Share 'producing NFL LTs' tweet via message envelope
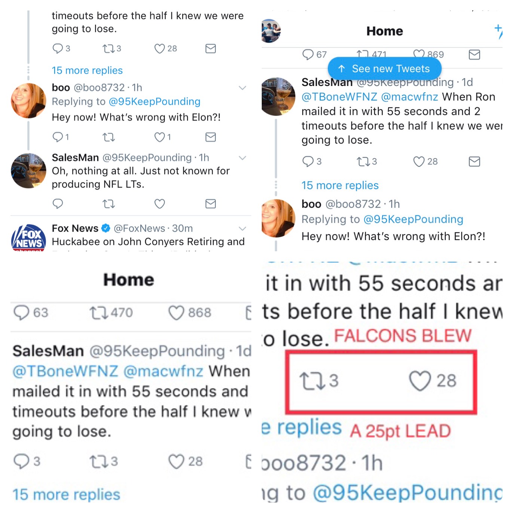513x513 pixels. [x=211, y=204]
